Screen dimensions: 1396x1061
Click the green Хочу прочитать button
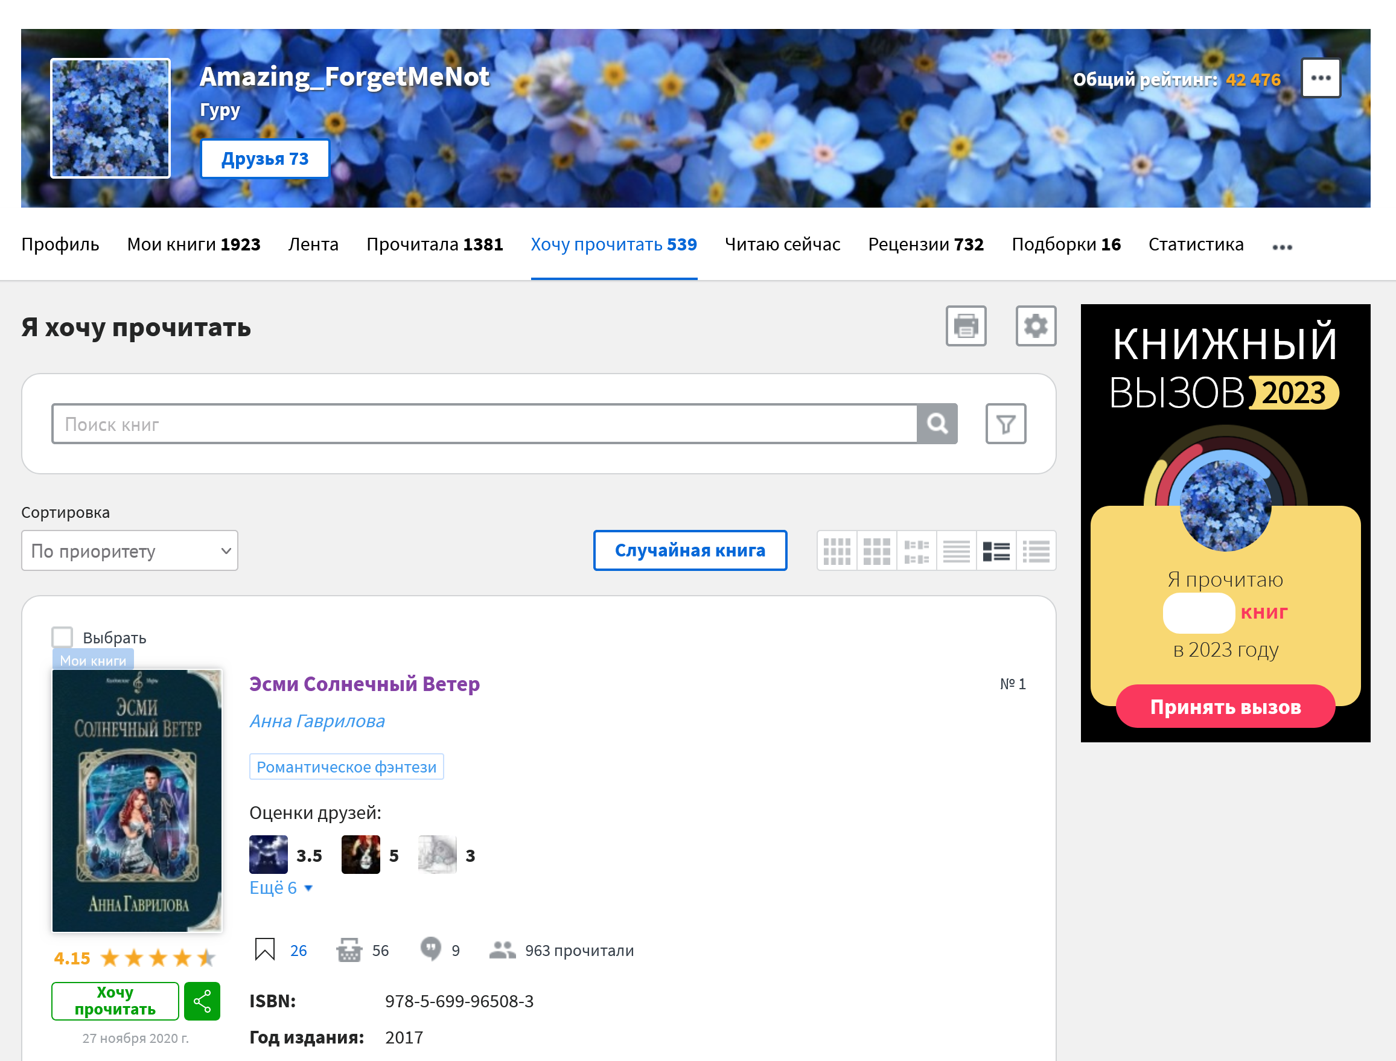115,1001
